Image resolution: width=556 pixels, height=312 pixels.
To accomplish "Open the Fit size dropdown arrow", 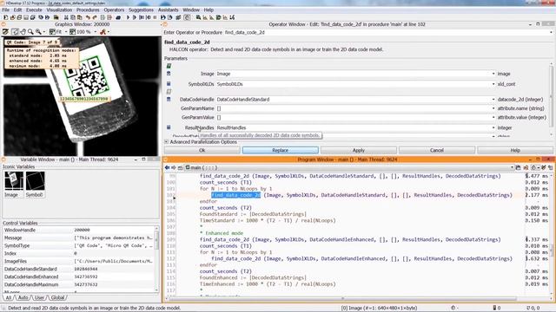I will (x=66, y=32).
